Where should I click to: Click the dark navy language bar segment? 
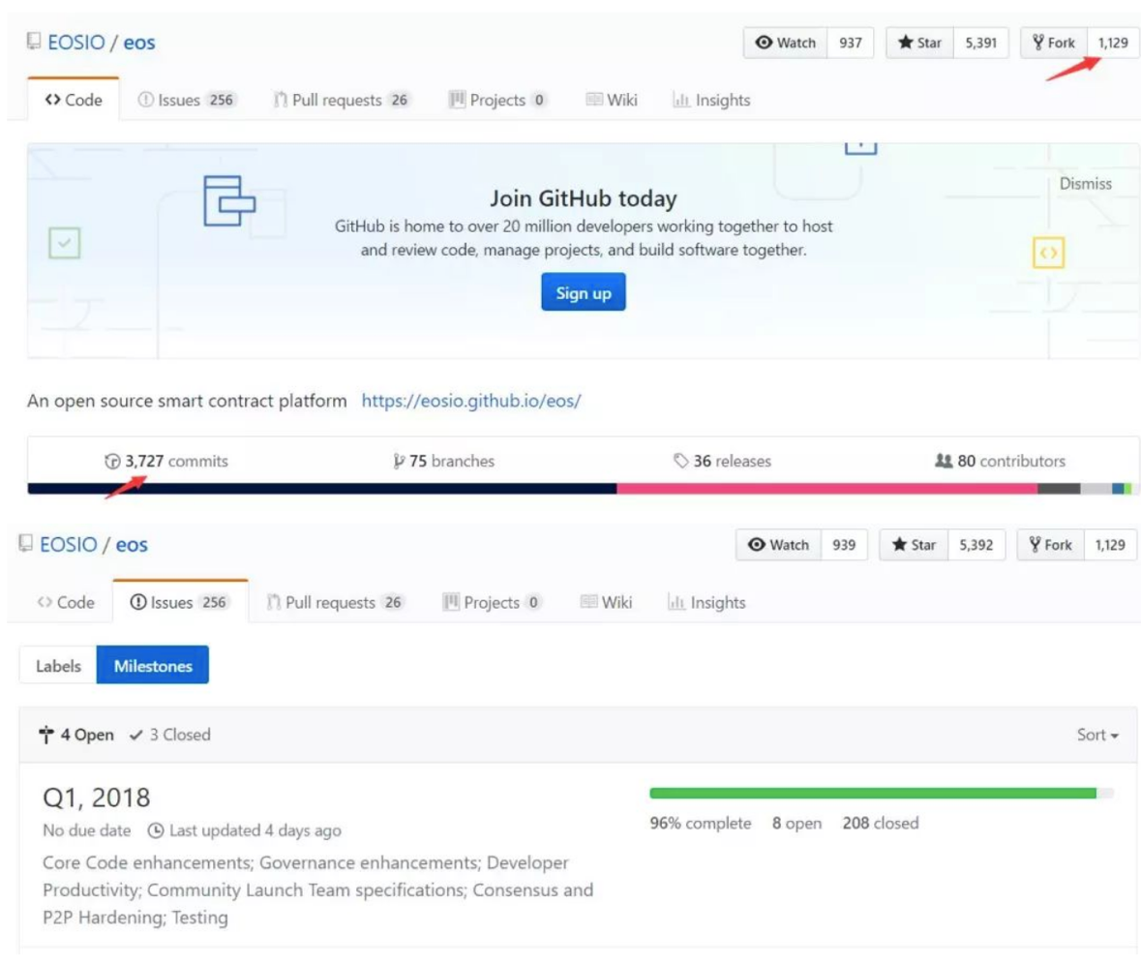(x=322, y=489)
